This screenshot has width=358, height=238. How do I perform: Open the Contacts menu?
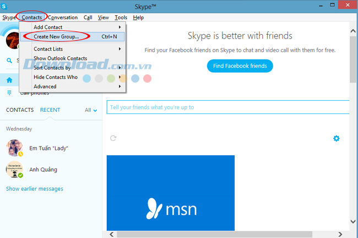(x=32, y=18)
